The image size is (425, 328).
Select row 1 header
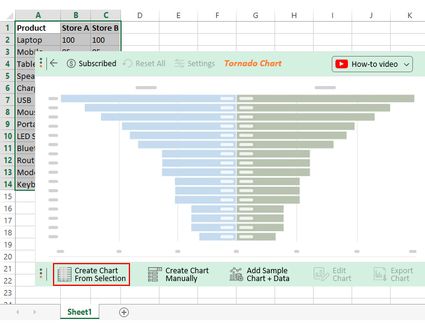[7, 28]
